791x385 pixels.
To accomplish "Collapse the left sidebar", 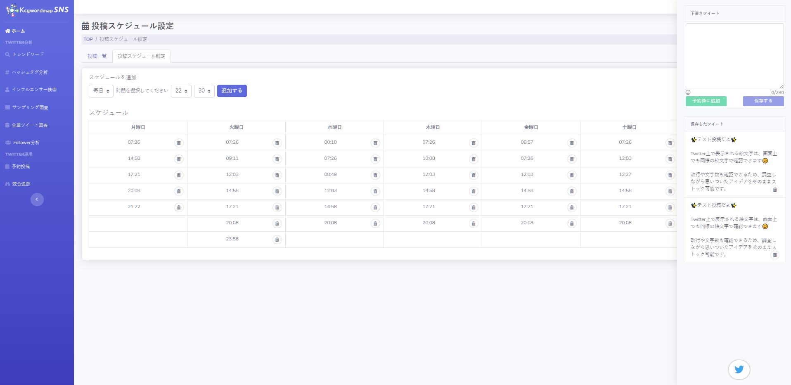I will [37, 200].
